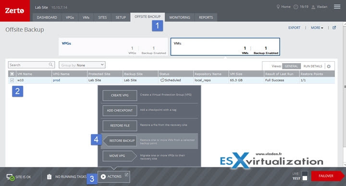Select the VMs summary card
Screen dimensions: 346x186
coord(225,46)
